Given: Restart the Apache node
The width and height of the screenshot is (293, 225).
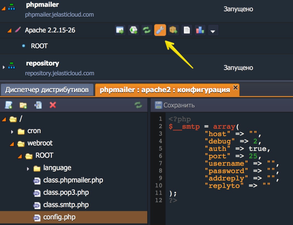Looking at the screenshot, I should coord(147,30).
